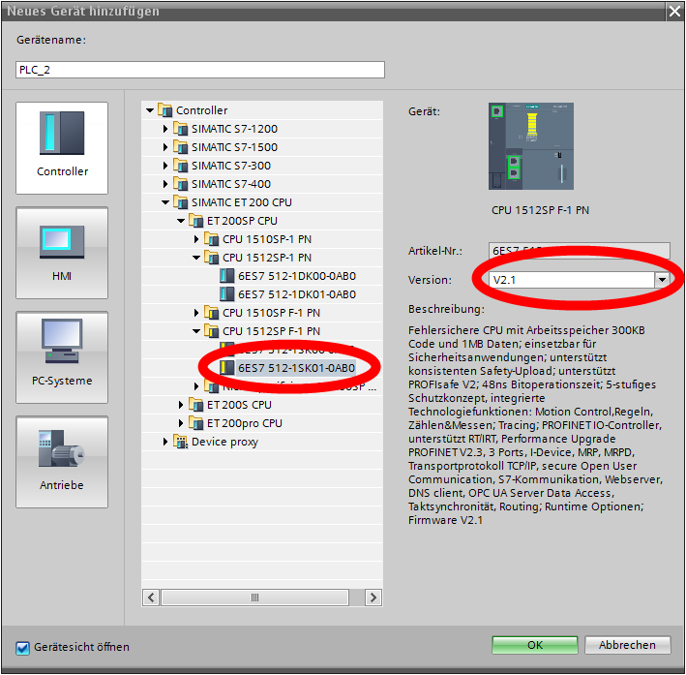
Task: Click the SIMATIC S7-1200 folder icon
Action: [x=180, y=129]
